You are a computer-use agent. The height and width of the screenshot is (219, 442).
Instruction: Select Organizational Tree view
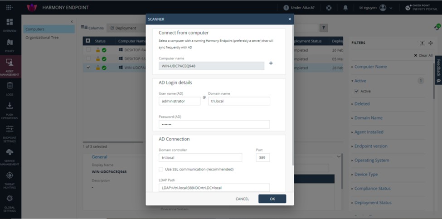click(42, 38)
